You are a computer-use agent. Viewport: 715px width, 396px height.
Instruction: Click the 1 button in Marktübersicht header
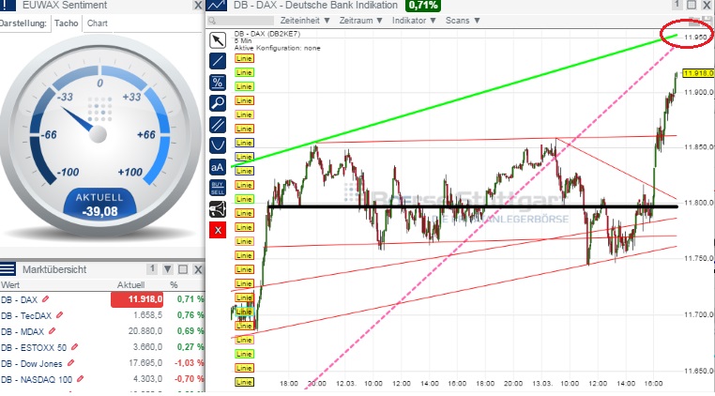152,269
